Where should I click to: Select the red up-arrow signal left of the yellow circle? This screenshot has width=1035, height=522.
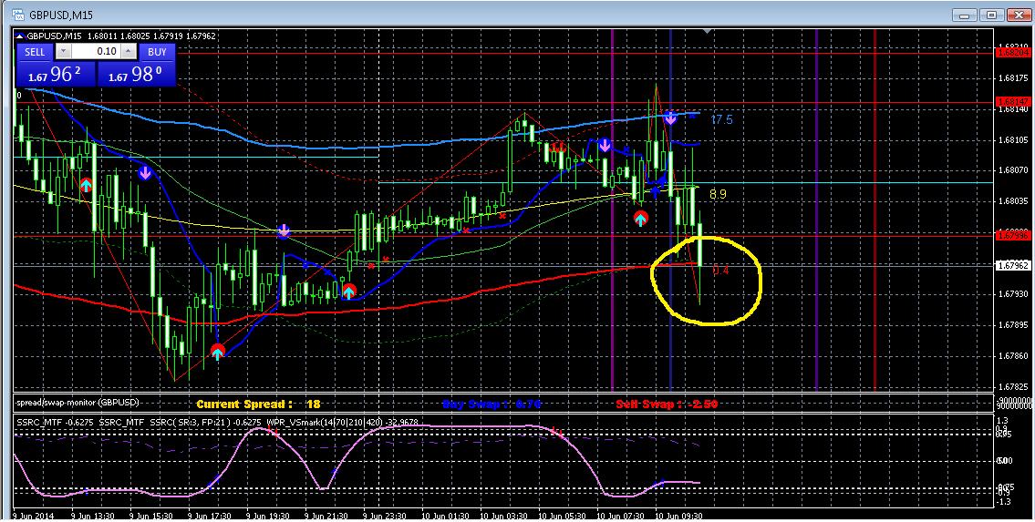click(640, 218)
